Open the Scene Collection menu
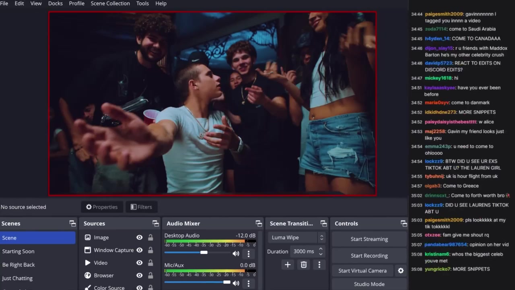This screenshot has height=290, width=515. 110,3
